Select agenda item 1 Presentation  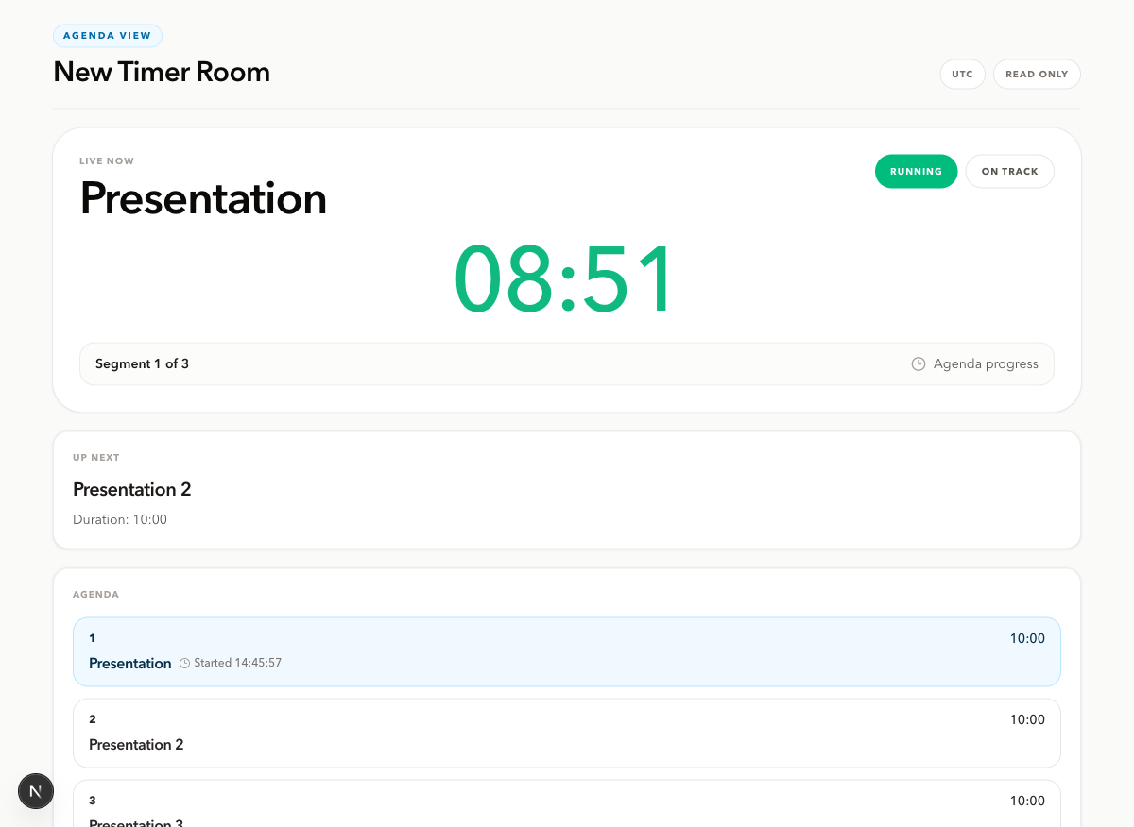click(x=567, y=652)
